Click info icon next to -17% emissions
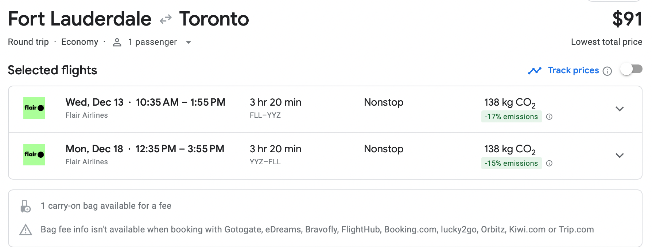The image size is (652, 247). (x=549, y=117)
